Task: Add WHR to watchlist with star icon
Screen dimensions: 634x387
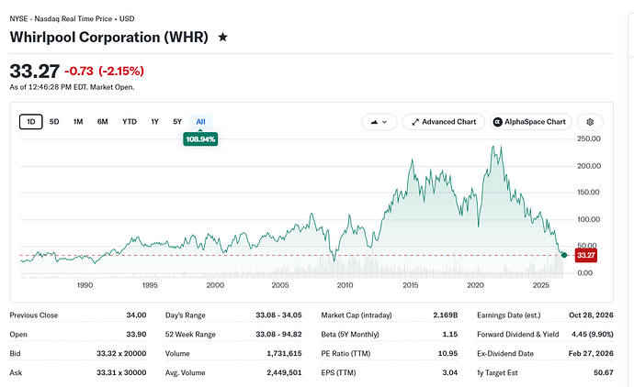Action: pos(222,37)
